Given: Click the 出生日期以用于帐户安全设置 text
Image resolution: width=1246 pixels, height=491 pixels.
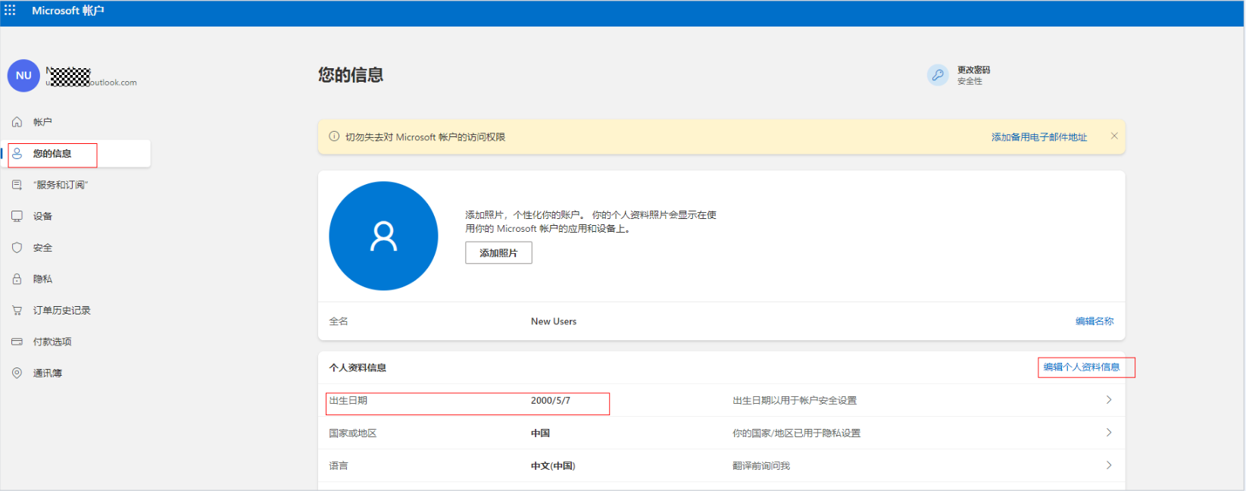Looking at the screenshot, I should pos(795,401).
